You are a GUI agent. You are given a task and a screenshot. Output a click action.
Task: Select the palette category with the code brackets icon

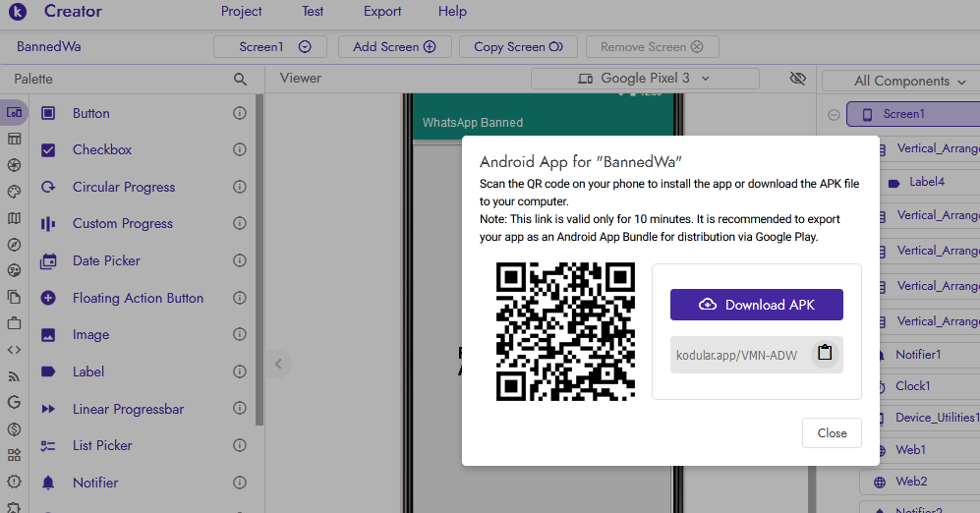coord(14,350)
